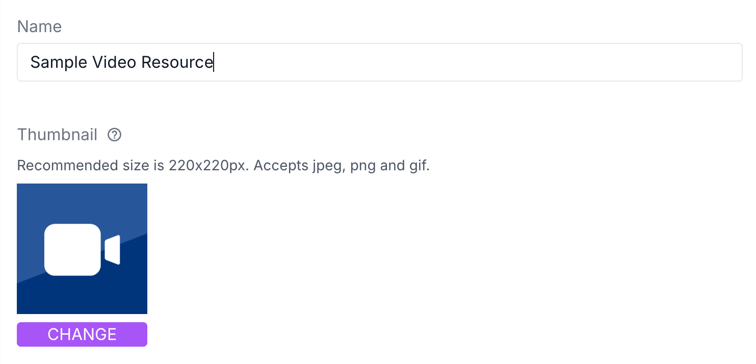
Task: Select the blue video thumbnail image
Action: click(82, 249)
